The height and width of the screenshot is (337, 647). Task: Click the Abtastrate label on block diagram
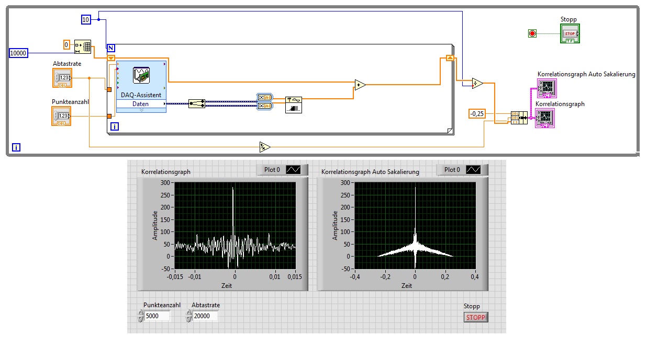tap(67, 64)
